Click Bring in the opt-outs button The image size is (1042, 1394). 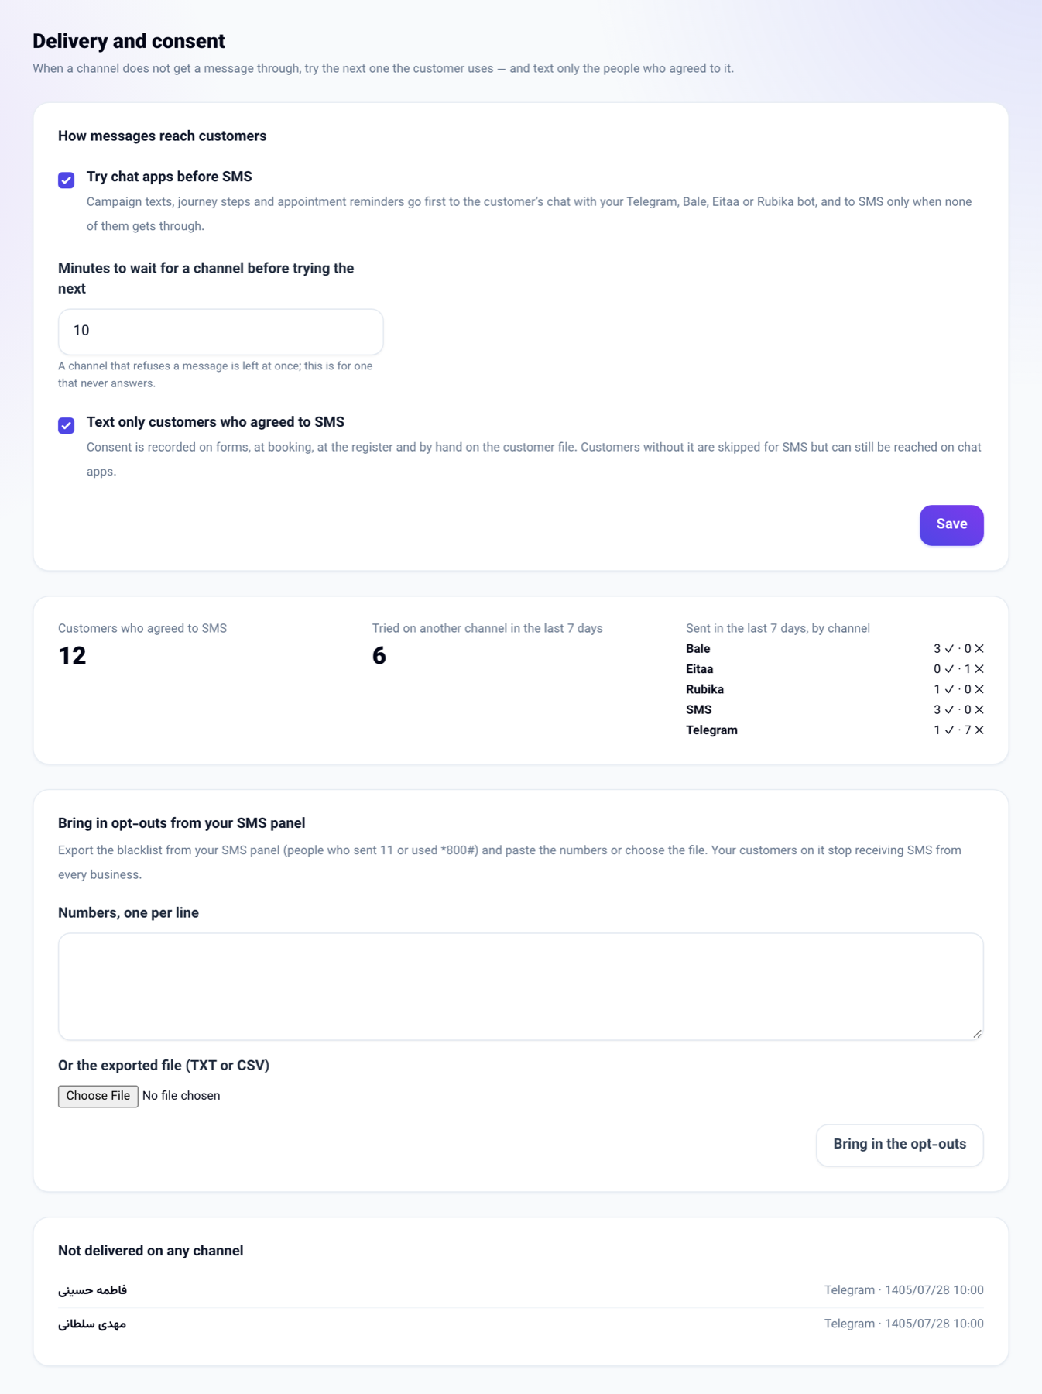tap(900, 1145)
